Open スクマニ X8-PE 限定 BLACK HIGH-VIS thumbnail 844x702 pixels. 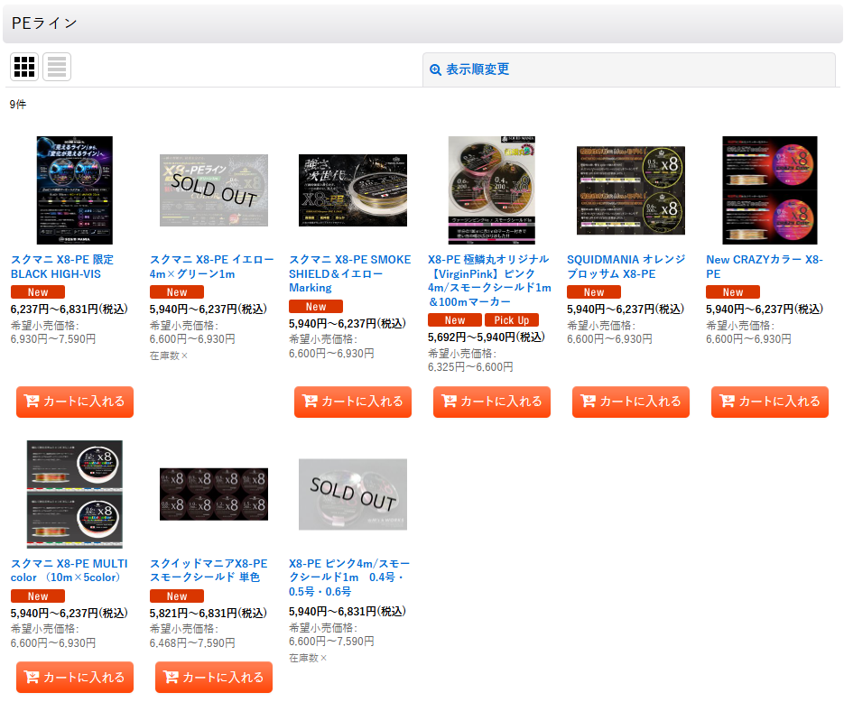click(75, 190)
